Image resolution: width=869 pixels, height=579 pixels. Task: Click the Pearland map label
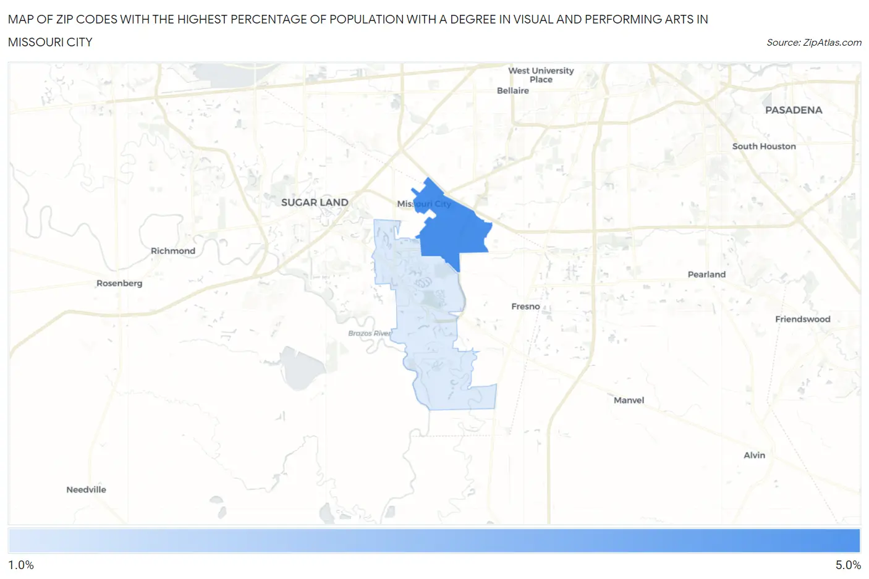click(706, 274)
